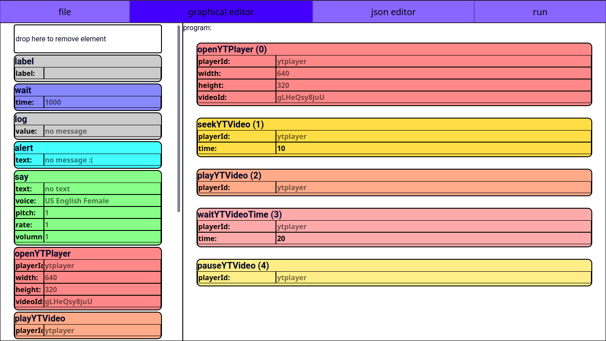Edit videoId field in openYTPlayer (0)
Screen dimensions: 606x341
tap(433, 98)
